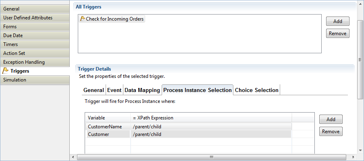
Task: Click the Triggers flag icon in sidebar
Action: 5,71
